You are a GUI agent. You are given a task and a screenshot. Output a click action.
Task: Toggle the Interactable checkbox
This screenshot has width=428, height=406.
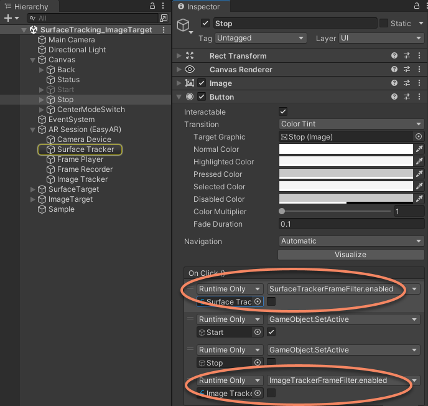pos(283,112)
